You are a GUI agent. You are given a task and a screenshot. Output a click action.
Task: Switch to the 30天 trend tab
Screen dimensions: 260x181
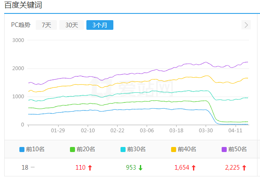[72, 25]
